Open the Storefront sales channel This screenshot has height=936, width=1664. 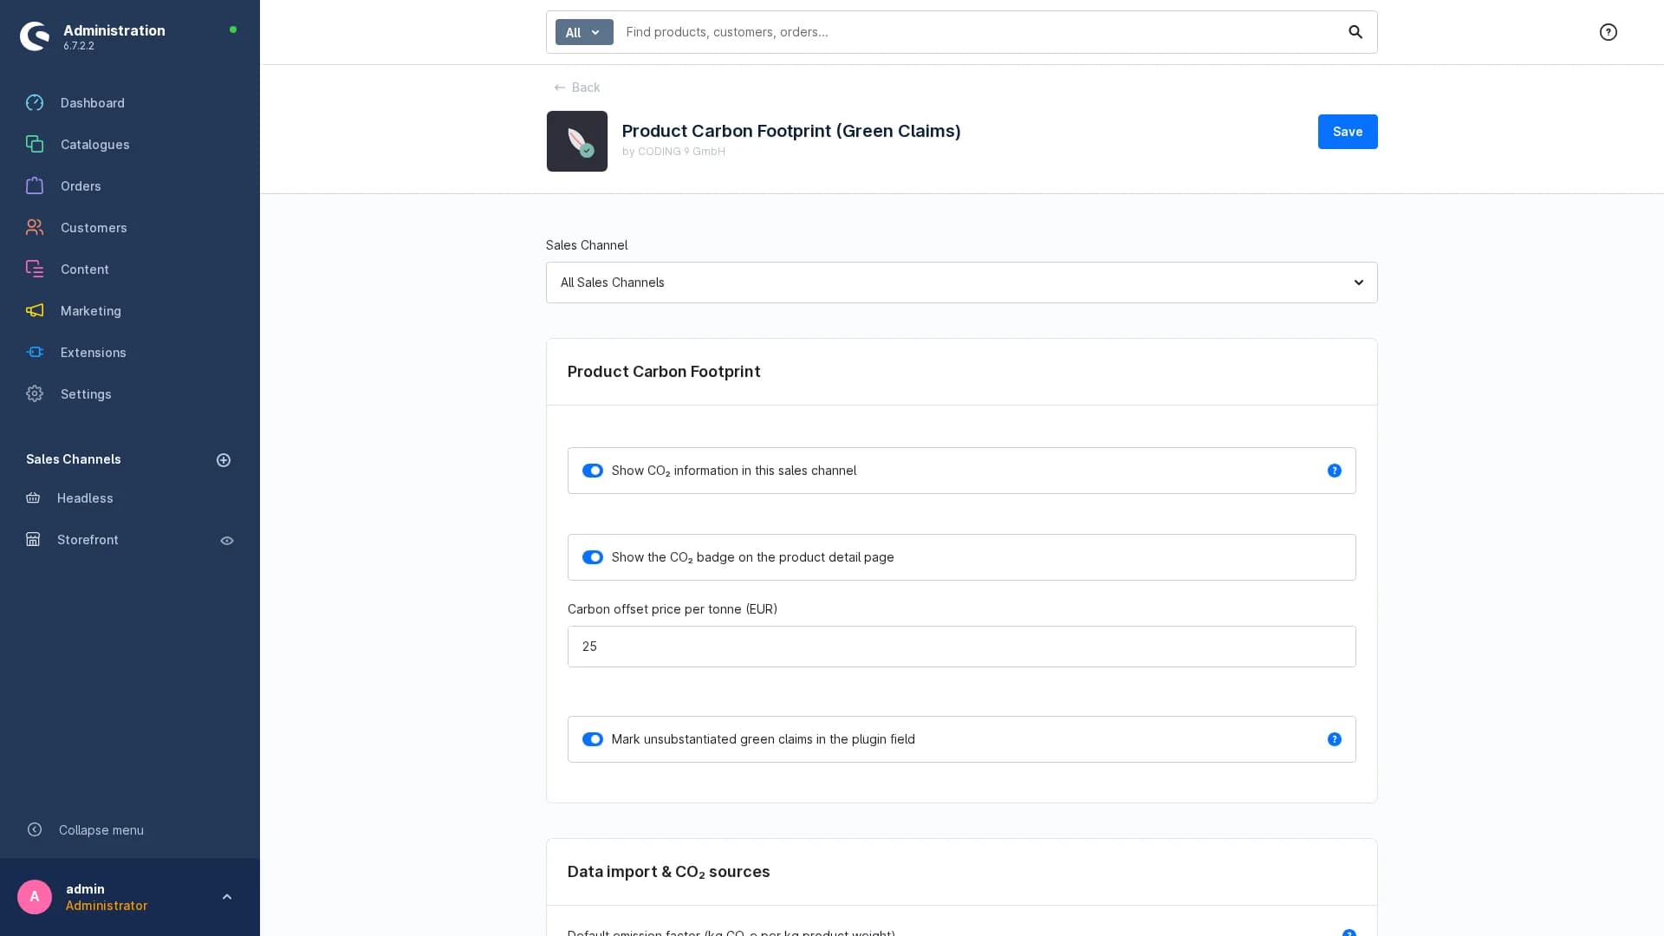[88, 540]
